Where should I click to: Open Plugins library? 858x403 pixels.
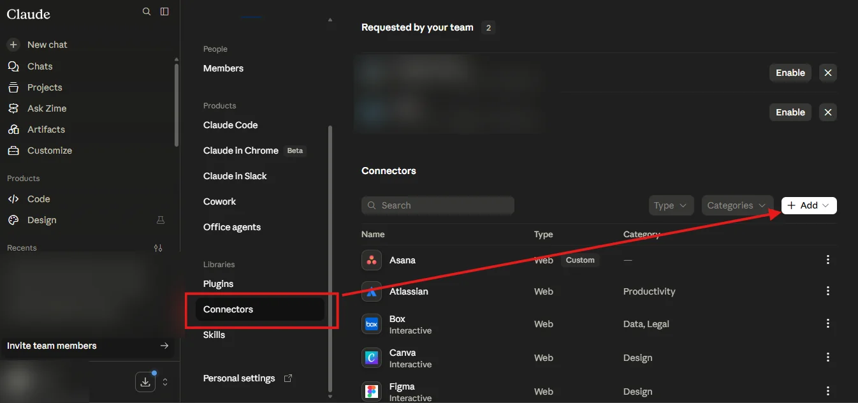218,284
